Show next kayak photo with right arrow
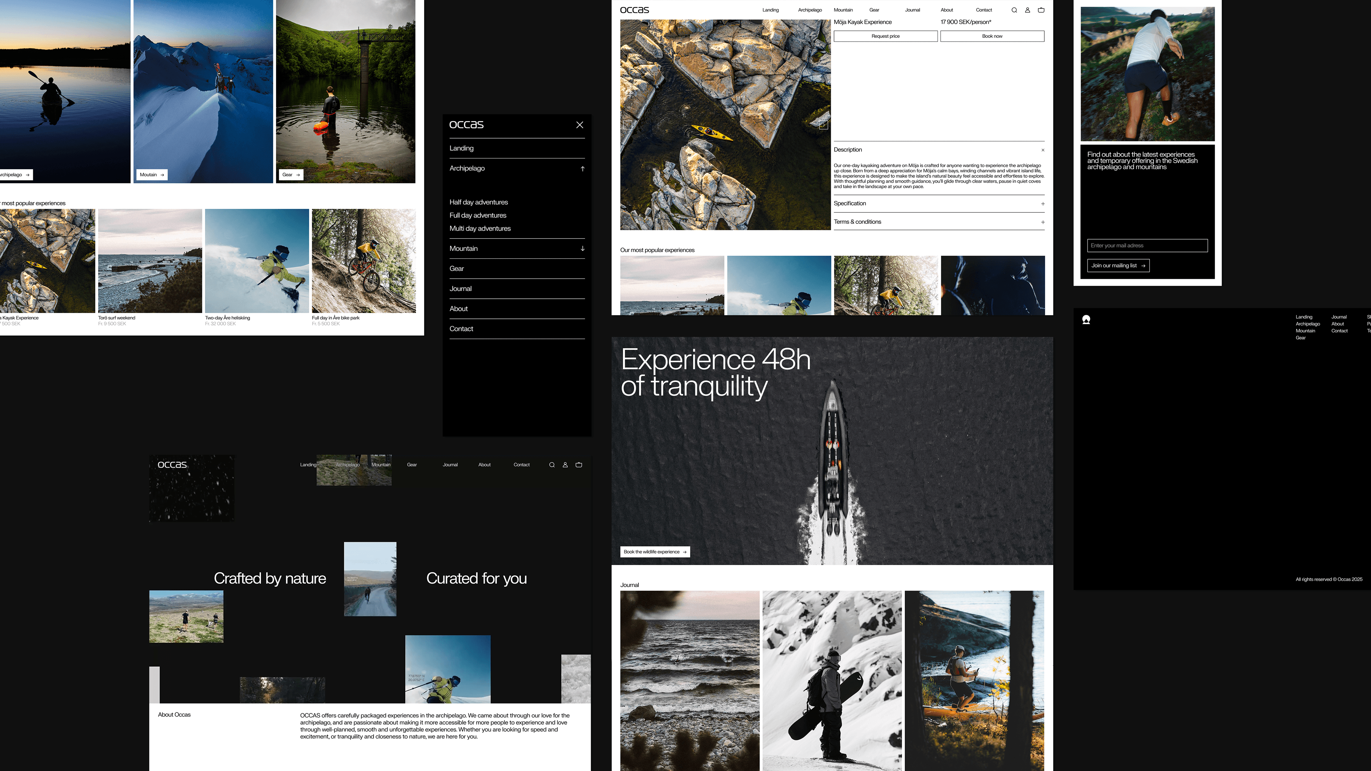The width and height of the screenshot is (1371, 771). [823, 125]
